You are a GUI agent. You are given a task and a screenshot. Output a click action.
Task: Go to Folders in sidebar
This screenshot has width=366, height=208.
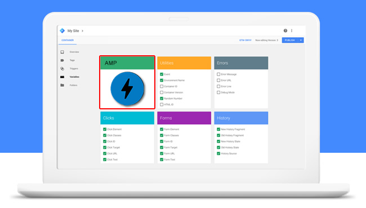[x=73, y=85]
